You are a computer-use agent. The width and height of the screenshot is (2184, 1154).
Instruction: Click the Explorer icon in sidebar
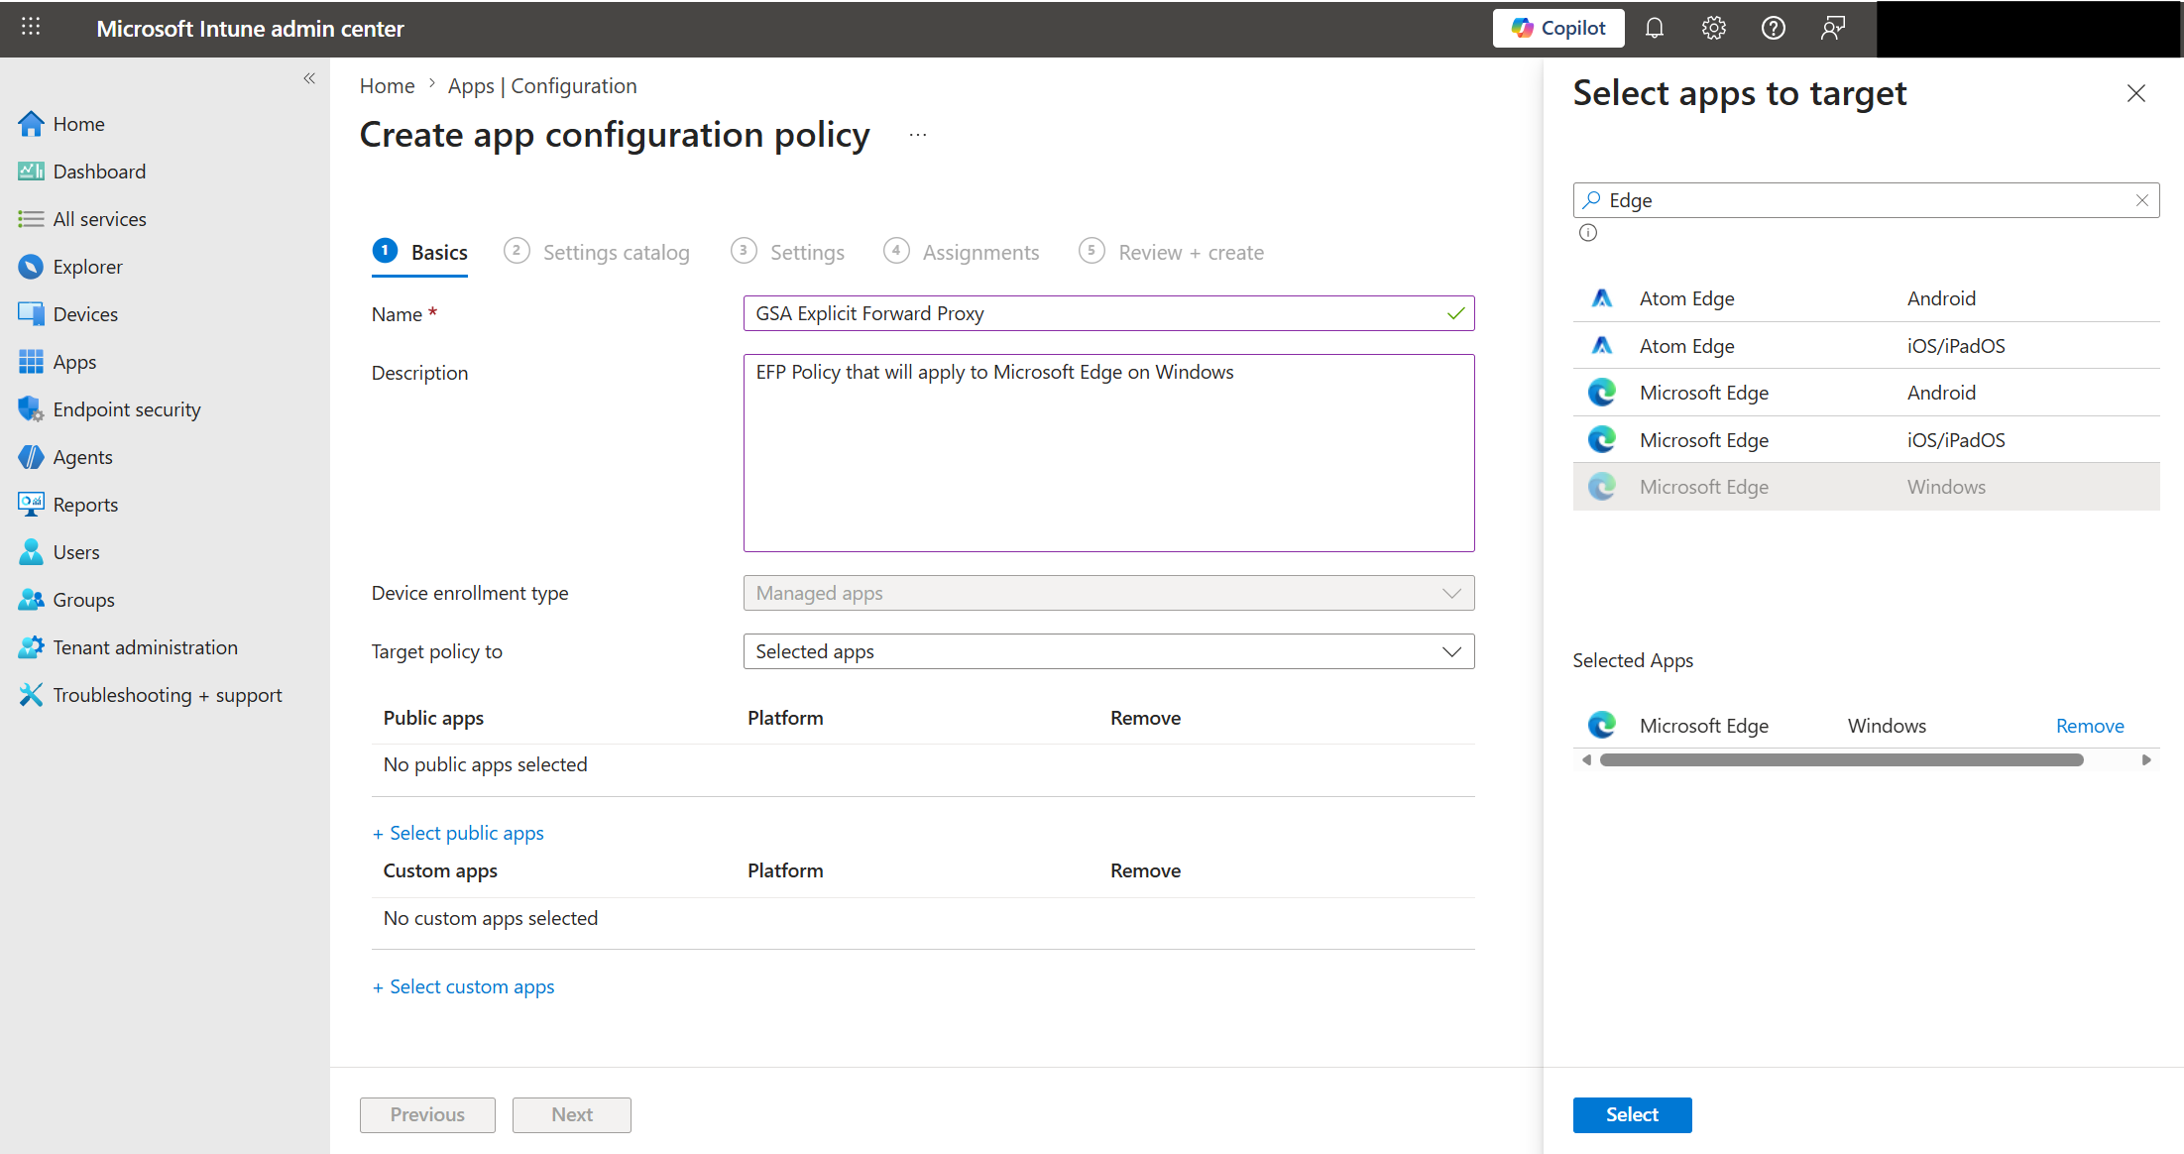point(31,267)
